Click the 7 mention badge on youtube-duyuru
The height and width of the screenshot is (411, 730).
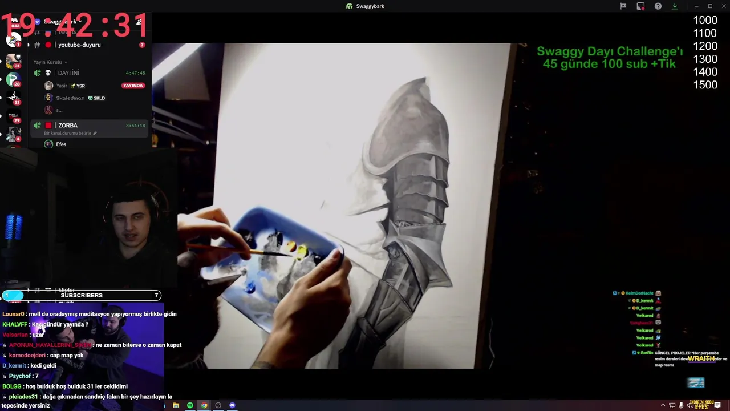(x=142, y=45)
